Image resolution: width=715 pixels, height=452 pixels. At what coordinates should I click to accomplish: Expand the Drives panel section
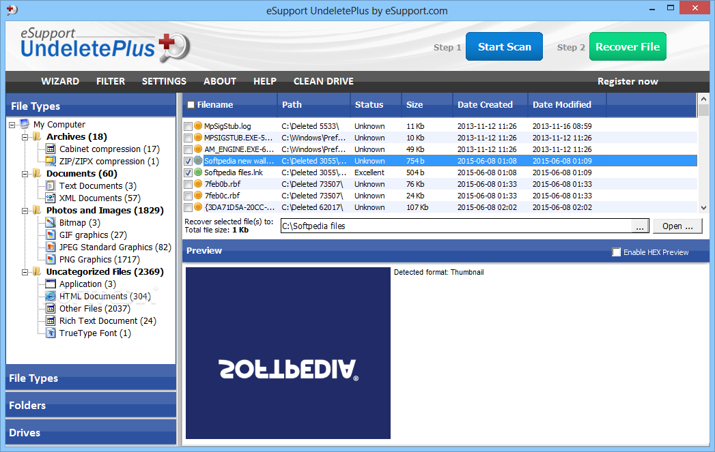91,432
